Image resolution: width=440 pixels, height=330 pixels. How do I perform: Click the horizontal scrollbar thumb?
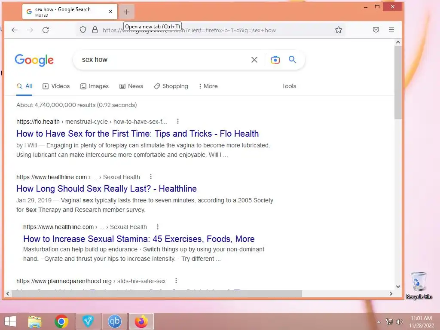(156, 294)
